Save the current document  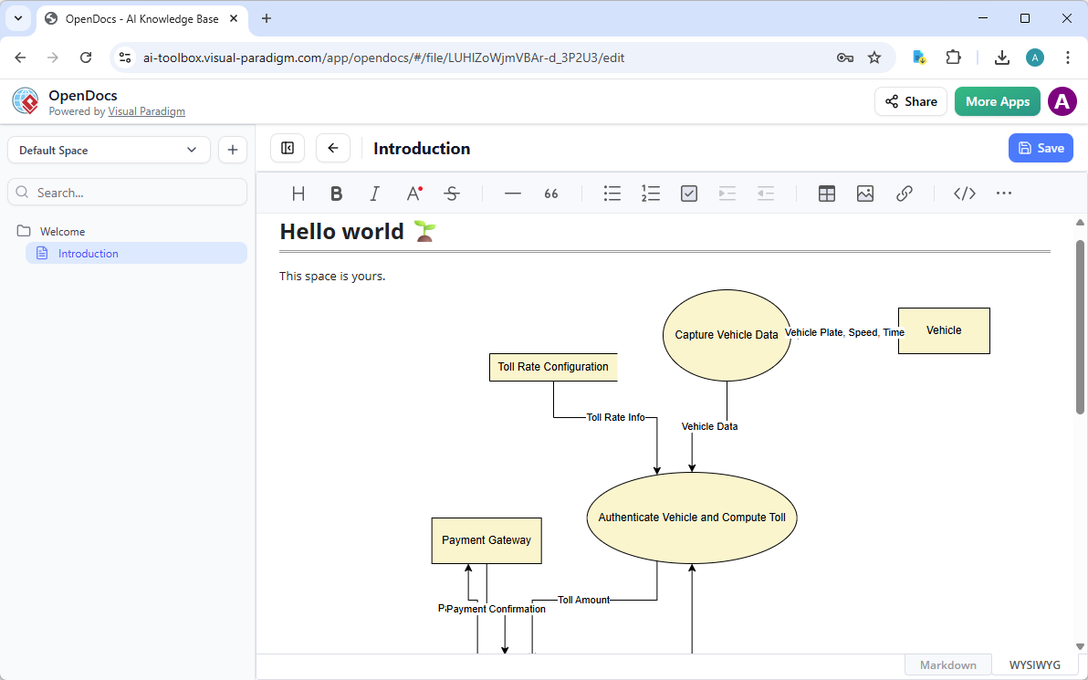click(1041, 147)
